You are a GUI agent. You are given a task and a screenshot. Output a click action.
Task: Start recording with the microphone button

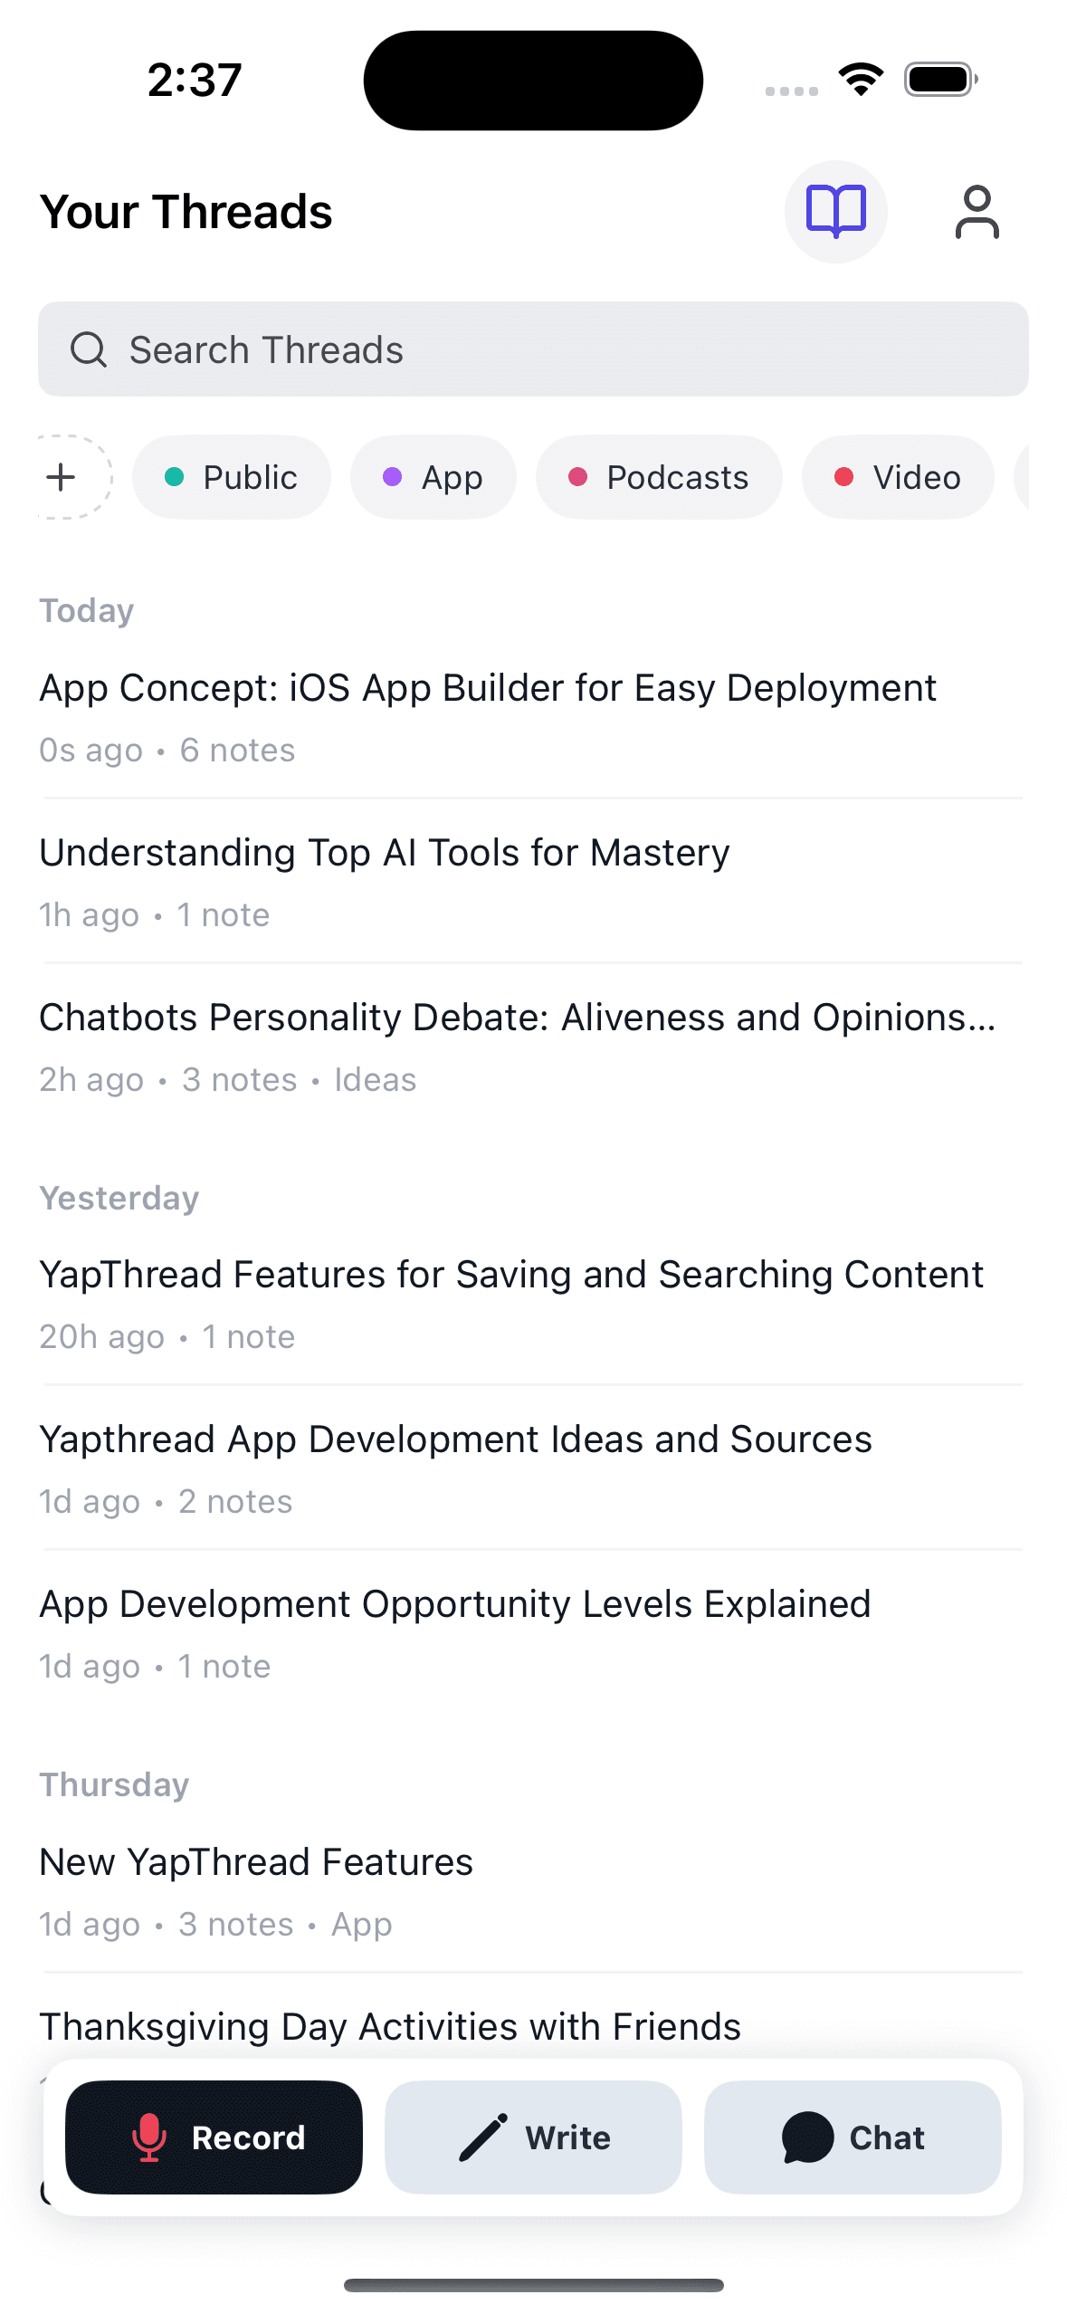214,2137
